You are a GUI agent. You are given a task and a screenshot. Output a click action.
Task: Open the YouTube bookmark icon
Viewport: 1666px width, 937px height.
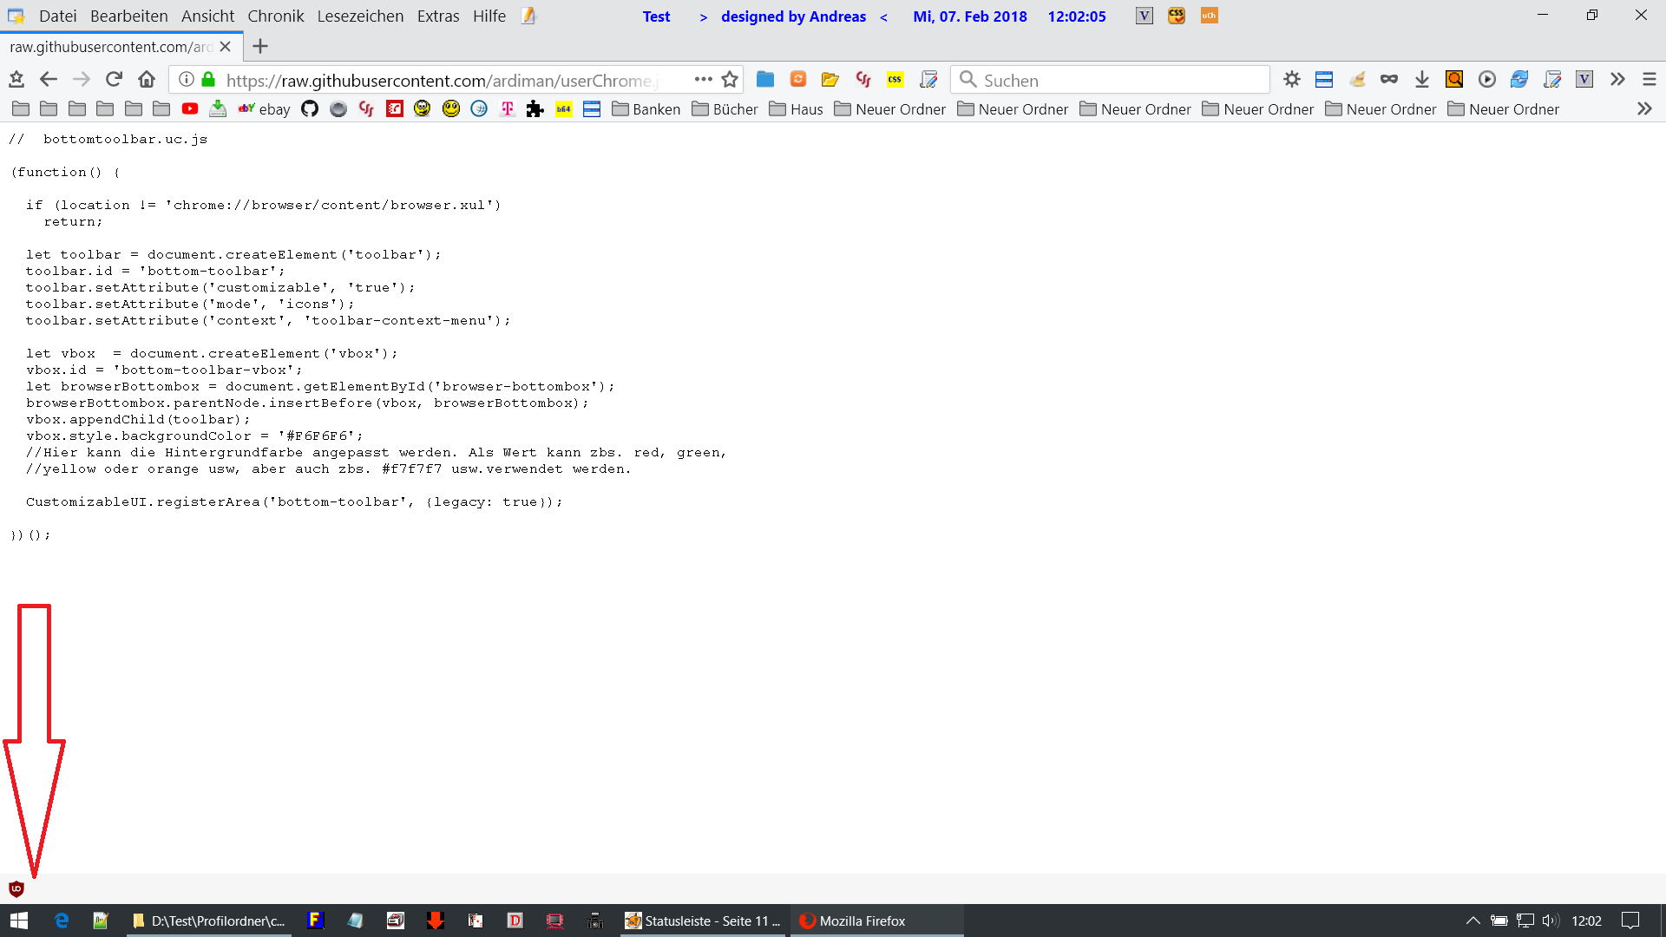(190, 108)
